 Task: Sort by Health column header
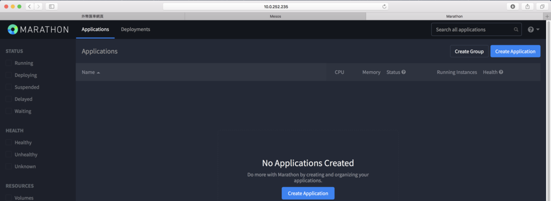click(490, 72)
